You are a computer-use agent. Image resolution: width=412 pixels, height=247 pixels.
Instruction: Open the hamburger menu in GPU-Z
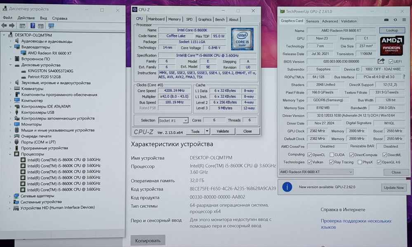(x=404, y=20)
